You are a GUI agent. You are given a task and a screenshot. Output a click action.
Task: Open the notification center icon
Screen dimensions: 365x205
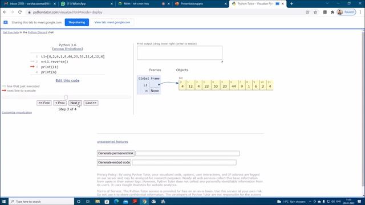coord(360,202)
